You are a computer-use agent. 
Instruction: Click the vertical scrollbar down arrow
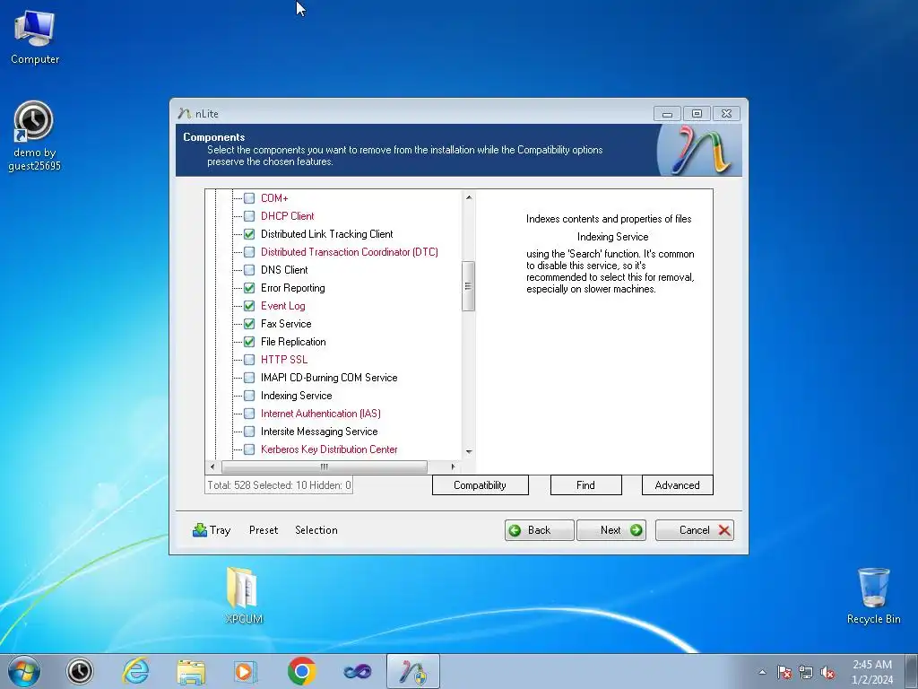pyautogui.click(x=468, y=452)
